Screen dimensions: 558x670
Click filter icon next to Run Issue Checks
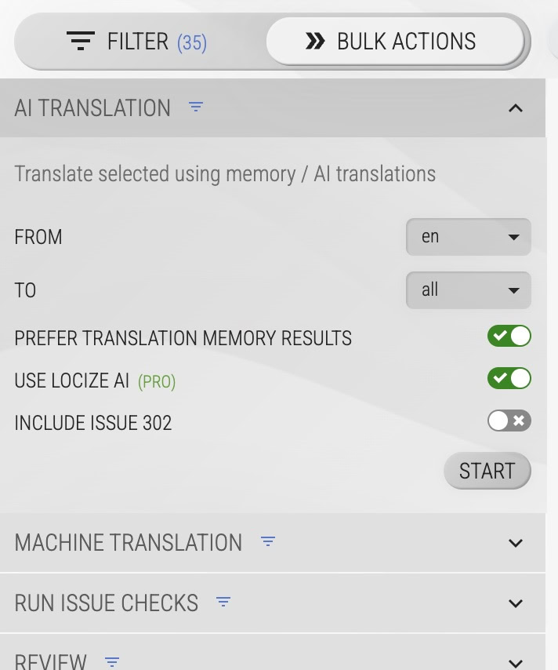click(x=223, y=603)
